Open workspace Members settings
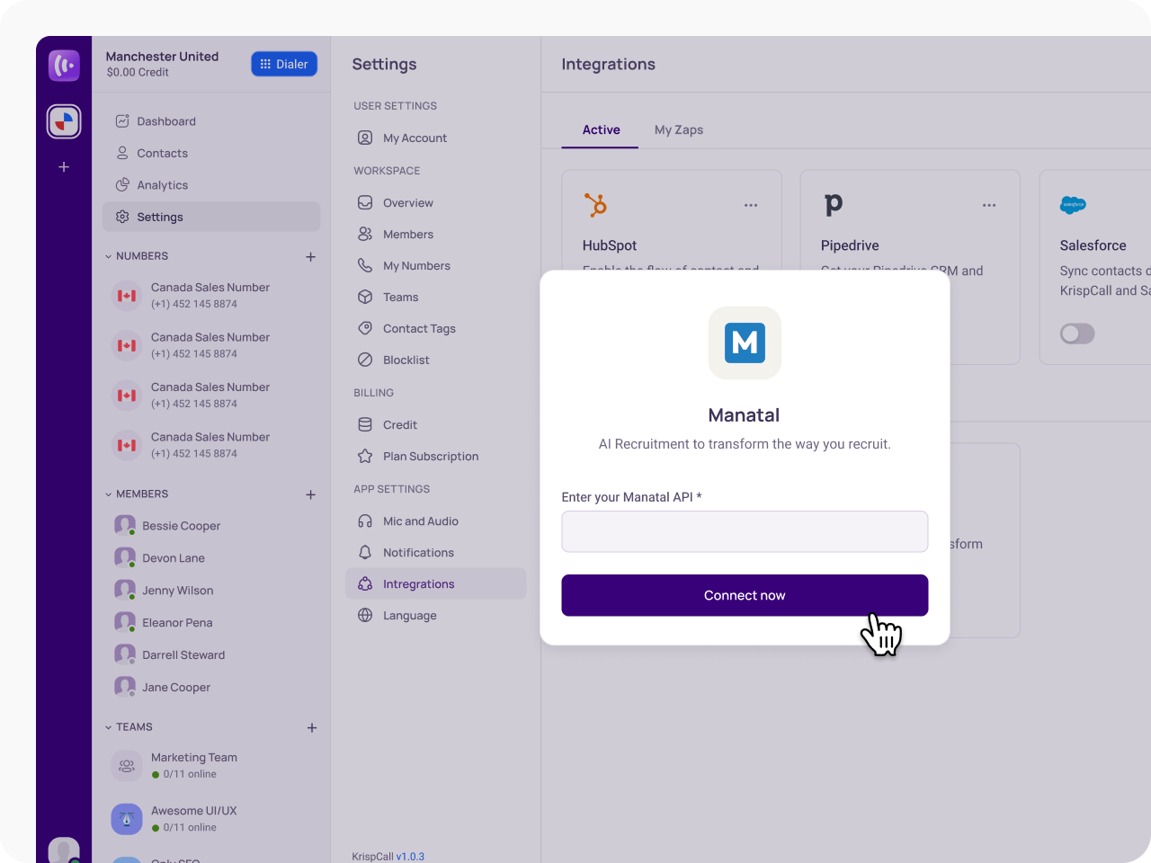The image size is (1151, 863). click(436, 235)
